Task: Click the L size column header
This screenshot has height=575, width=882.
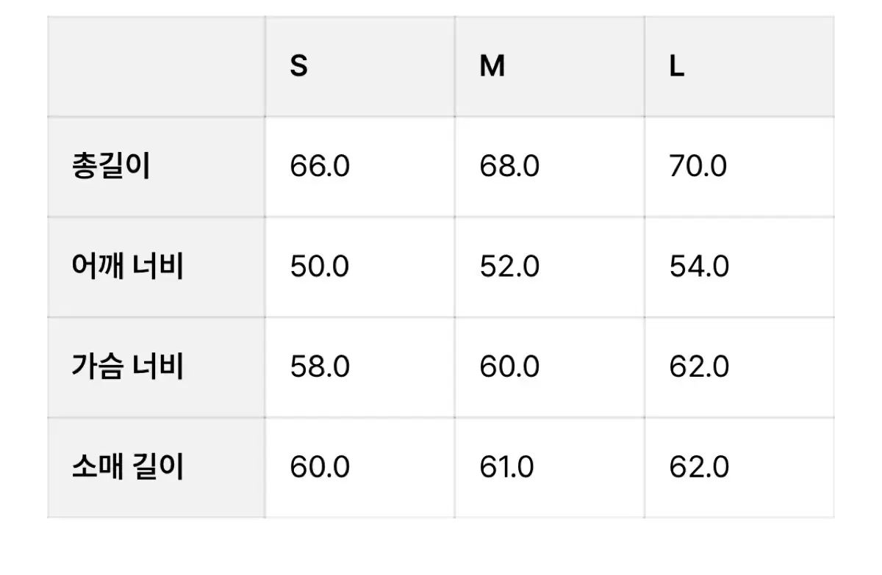Action: point(677,67)
